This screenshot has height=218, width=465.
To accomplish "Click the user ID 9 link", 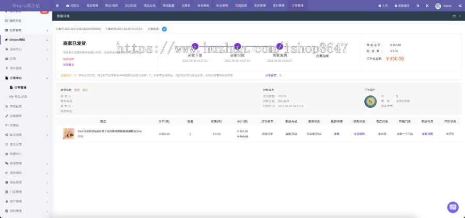I will click(397, 96).
